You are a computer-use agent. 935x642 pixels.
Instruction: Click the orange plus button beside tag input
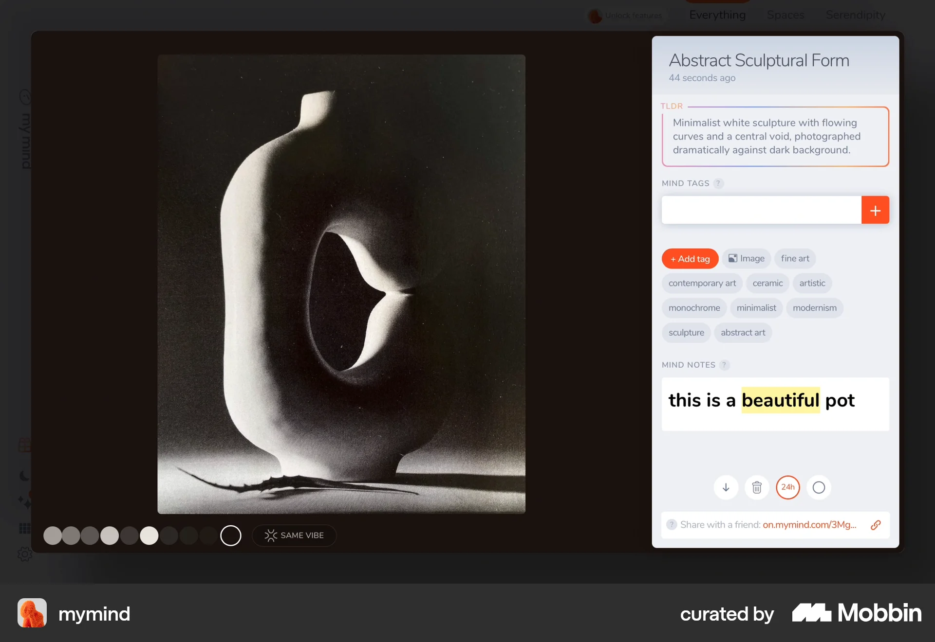point(875,210)
